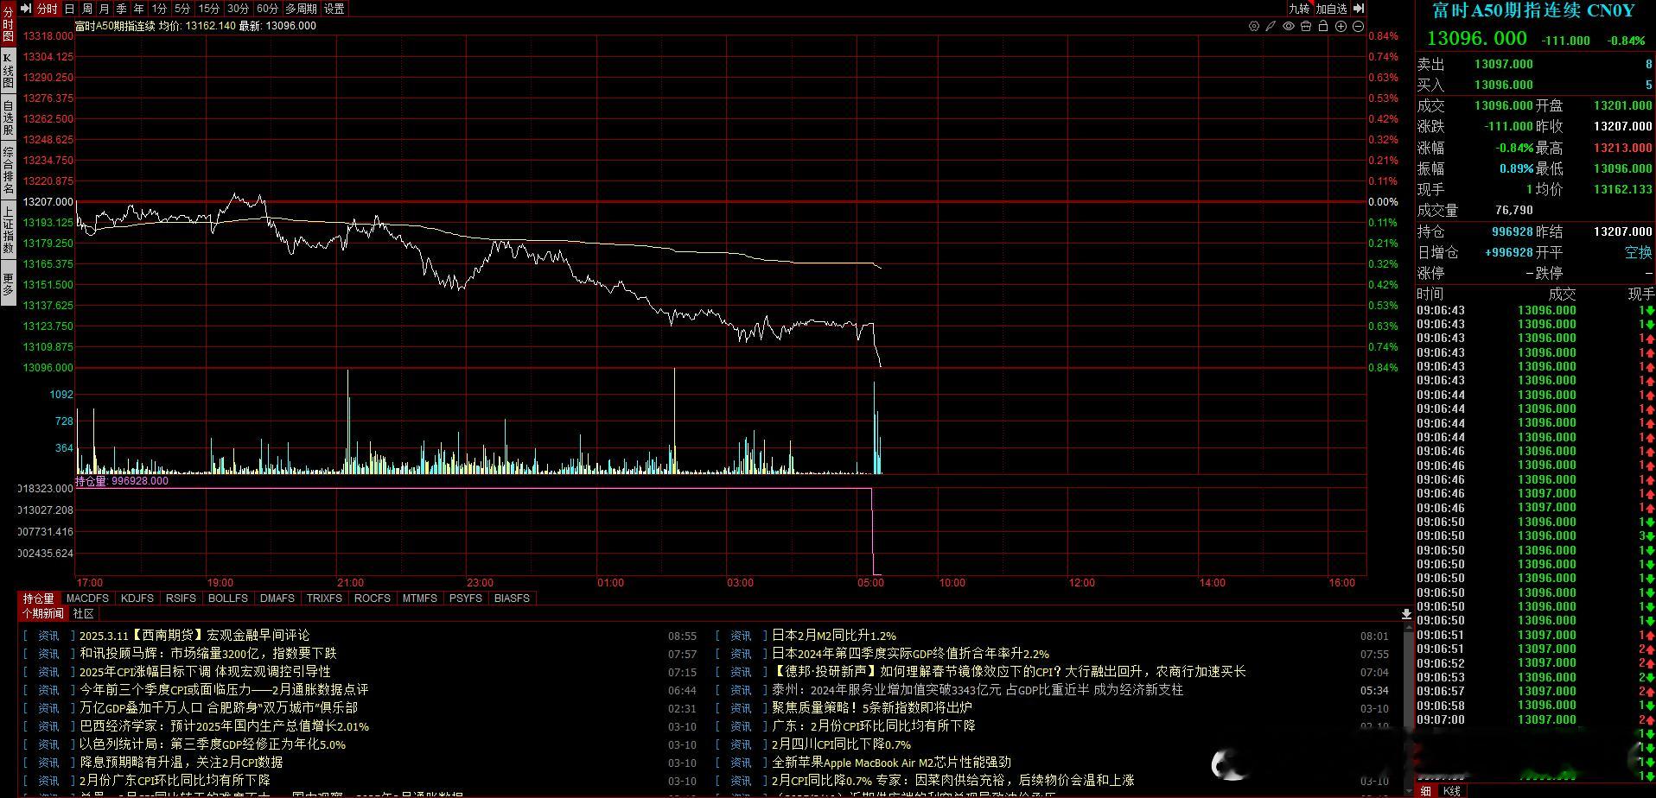Image resolution: width=1656 pixels, height=798 pixels.
Task: Open news 泰州 2024年服务业增加值
Action: (x=978, y=690)
